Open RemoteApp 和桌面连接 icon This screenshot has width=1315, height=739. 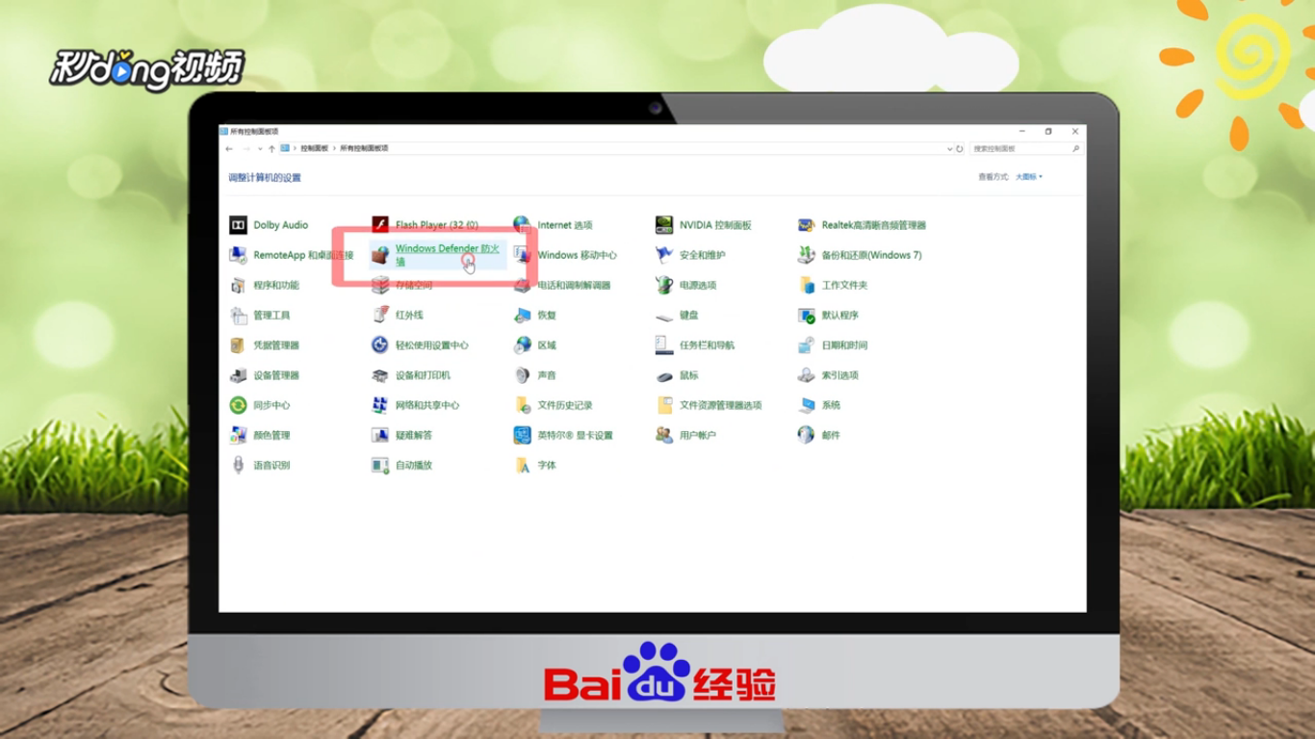pyautogui.click(x=238, y=255)
